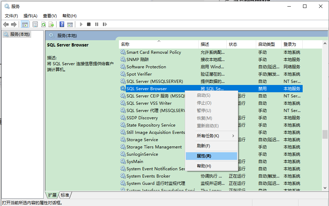The height and width of the screenshot is (206, 329).
Task: Click gear icon beside System Events Broker
Action: tap(123, 176)
